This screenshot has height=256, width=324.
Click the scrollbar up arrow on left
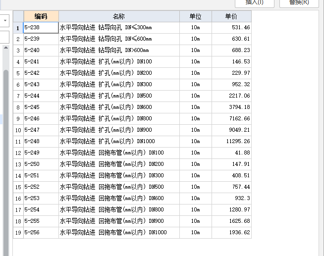6,48
